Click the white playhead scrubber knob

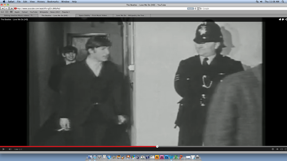[x=157, y=147]
